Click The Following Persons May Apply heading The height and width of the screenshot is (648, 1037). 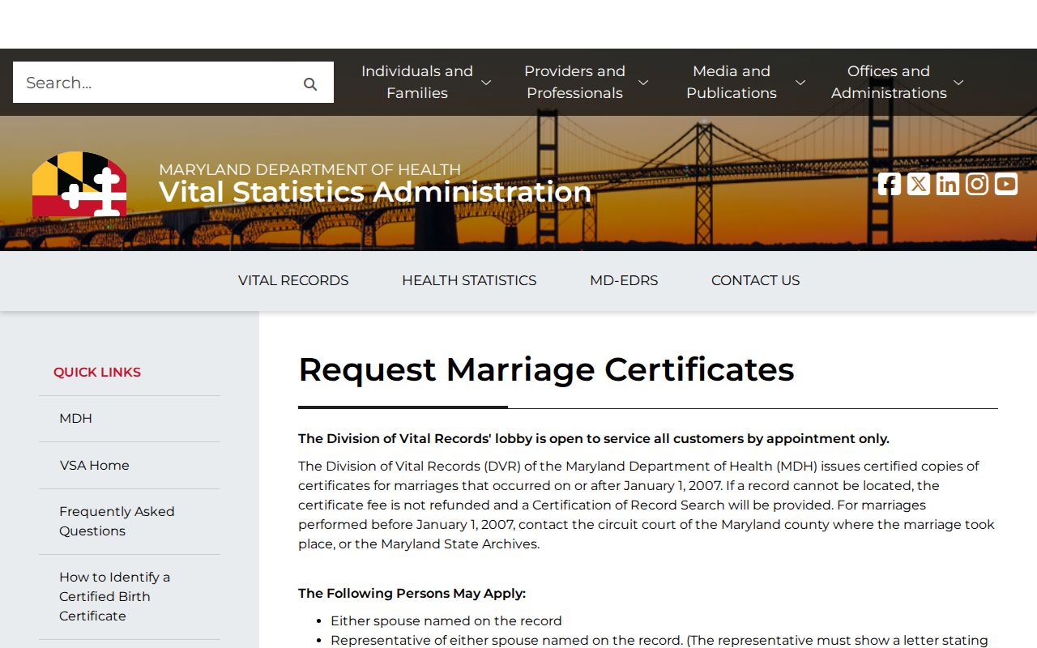pyautogui.click(x=412, y=594)
